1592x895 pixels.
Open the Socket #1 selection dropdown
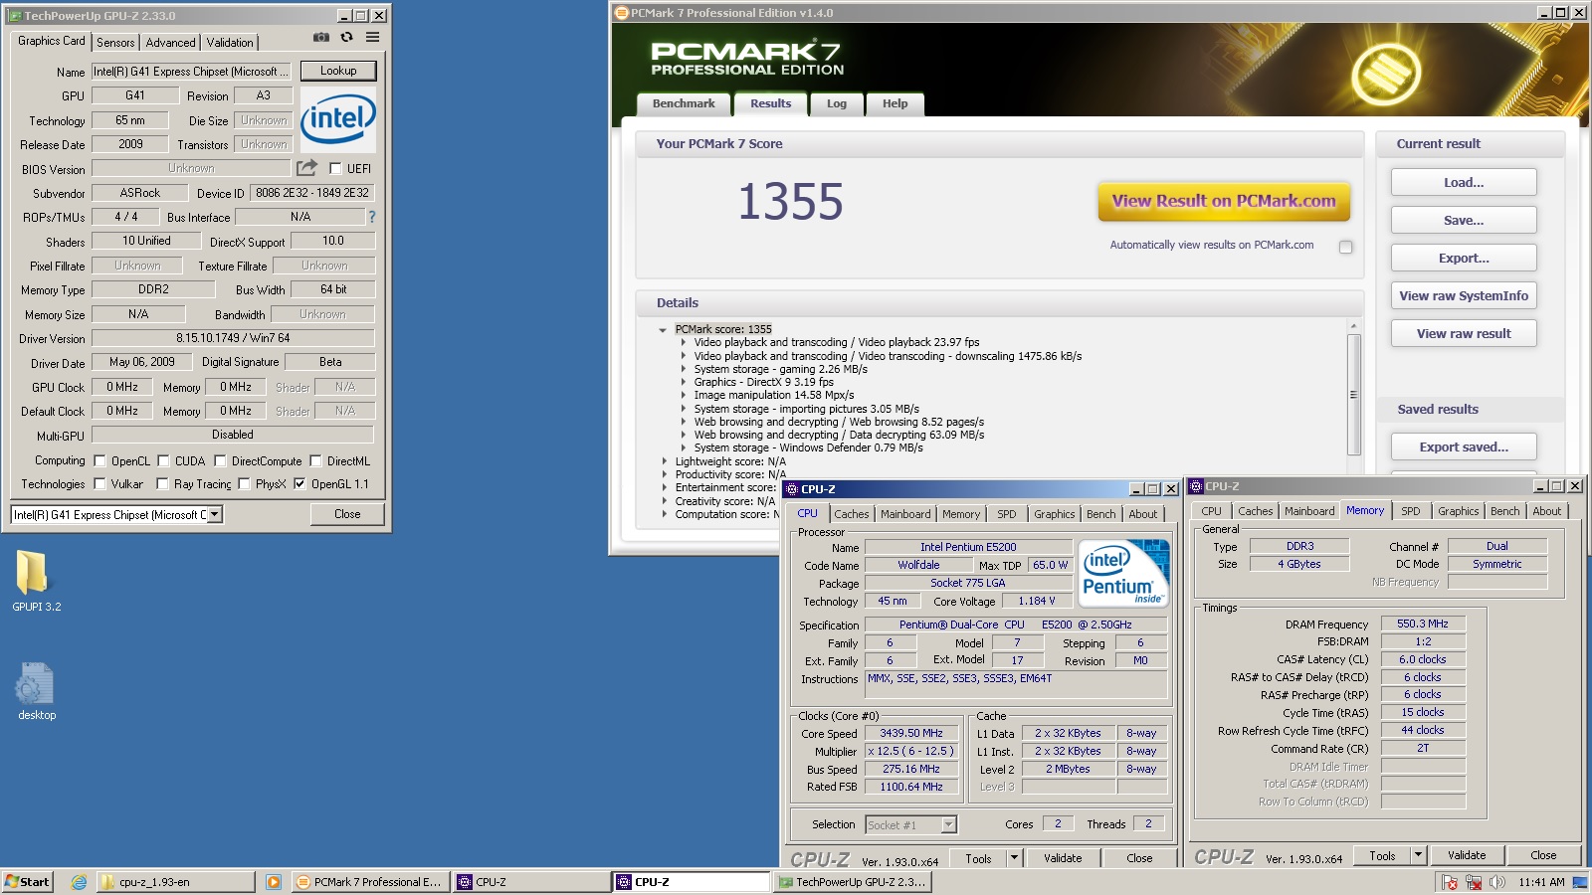click(948, 824)
